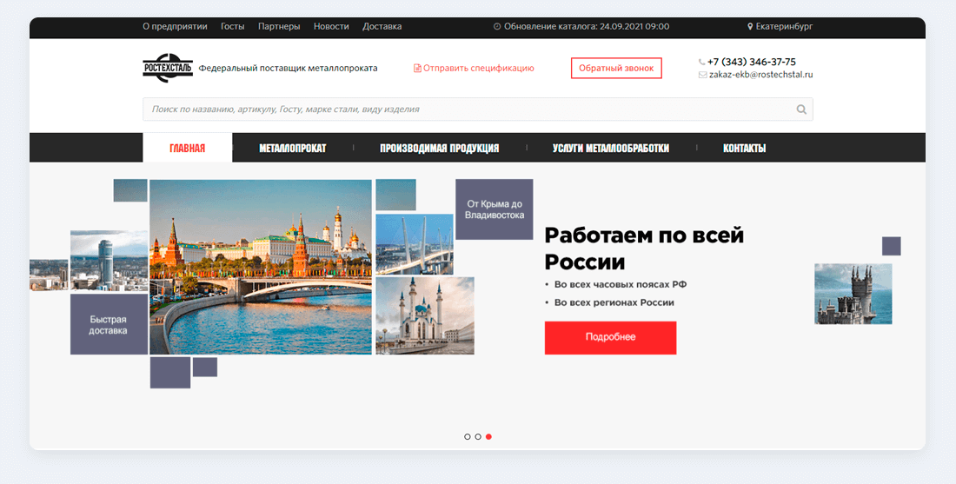Open the Доставка link
The width and height of the screenshot is (956, 484).
coord(382,27)
